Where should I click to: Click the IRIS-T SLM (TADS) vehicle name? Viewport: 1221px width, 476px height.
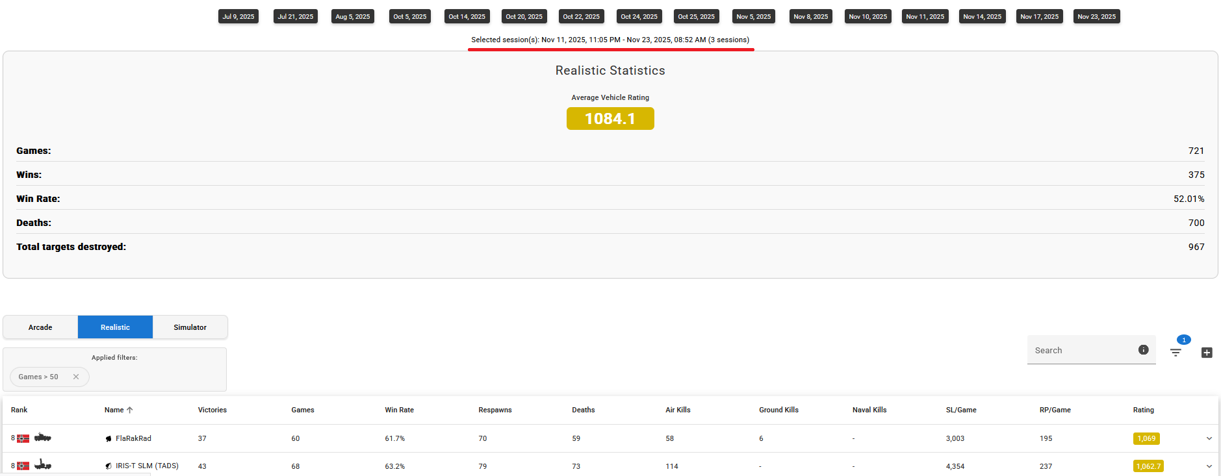click(147, 466)
